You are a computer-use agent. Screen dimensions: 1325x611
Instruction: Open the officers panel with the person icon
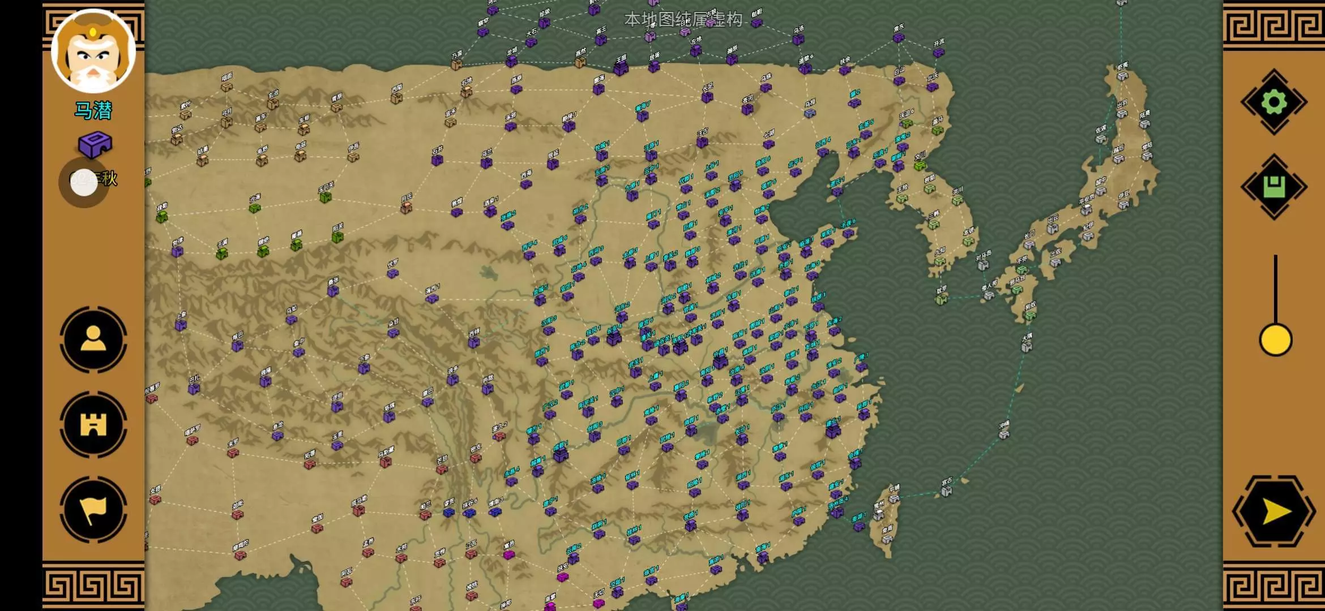(93, 339)
